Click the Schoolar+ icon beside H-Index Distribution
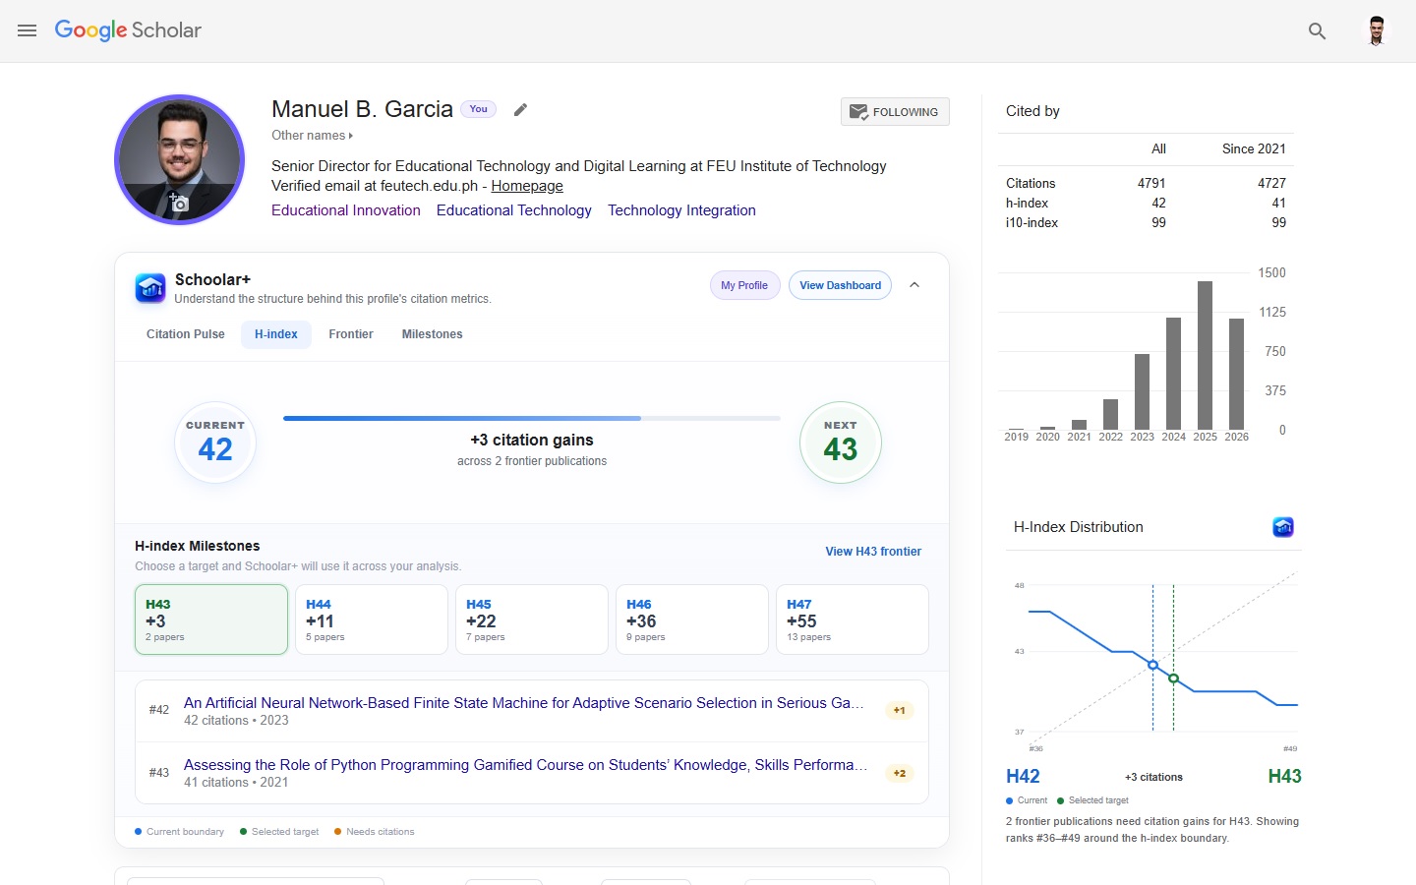The width and height of the screenshot is (1416, 885). click(x=1283, y=527)
